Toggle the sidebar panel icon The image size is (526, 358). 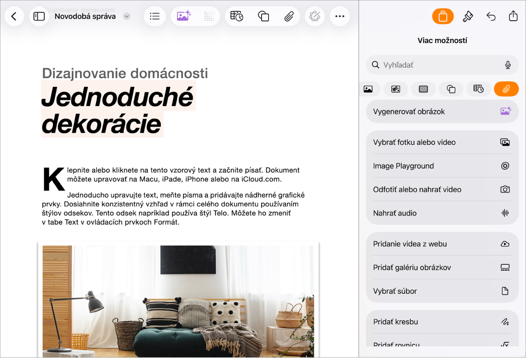(x=39, y=16)
